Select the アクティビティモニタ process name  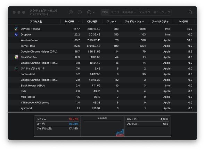coord(33,69)
